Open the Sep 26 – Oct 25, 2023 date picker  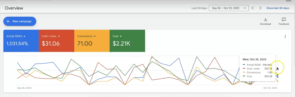coord(229,8)
